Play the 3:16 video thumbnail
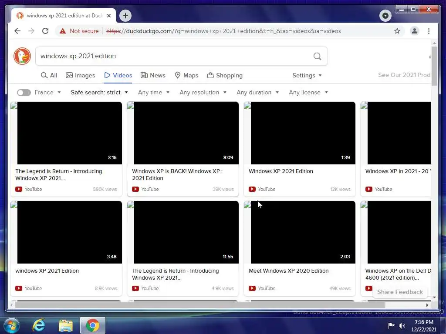Screen dimensions: 446x334 pyautogui.click(x=69, y=133)
